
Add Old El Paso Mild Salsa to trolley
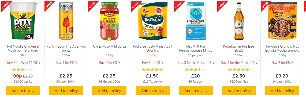point(109,91)
